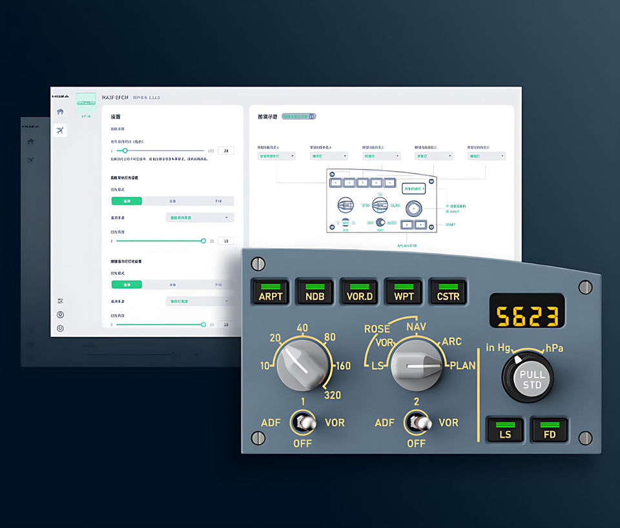Open the home icon in the front sidebar
Image resolution: width=620 pixels, height=528 pixels.
point(60,112)
